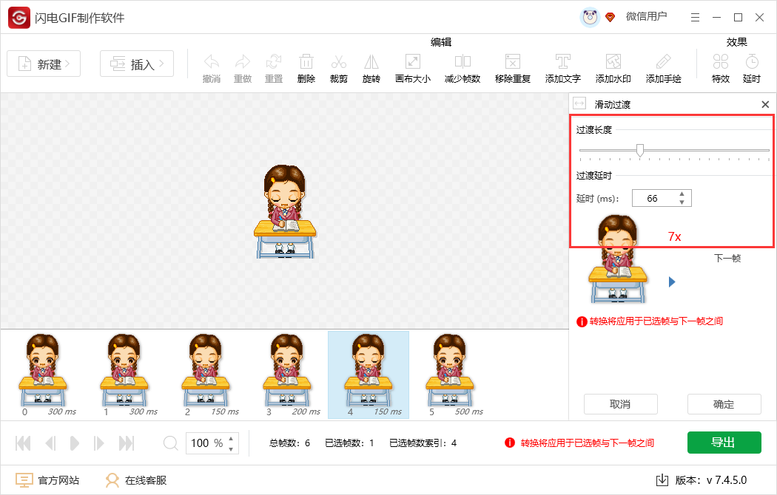Open the Add Text (添加文字) tool

coord(562,63)
